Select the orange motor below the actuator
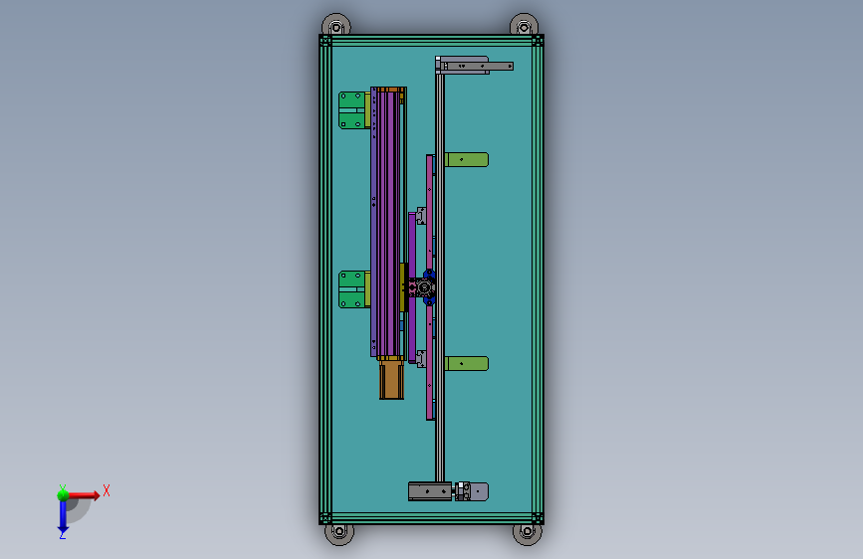863x559 pixels. coord(391,380)
